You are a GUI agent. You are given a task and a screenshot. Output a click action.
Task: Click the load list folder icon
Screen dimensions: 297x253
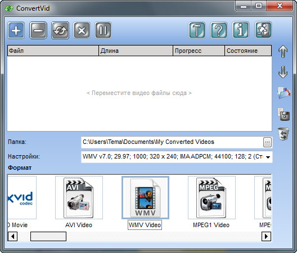tap(283, 93)
